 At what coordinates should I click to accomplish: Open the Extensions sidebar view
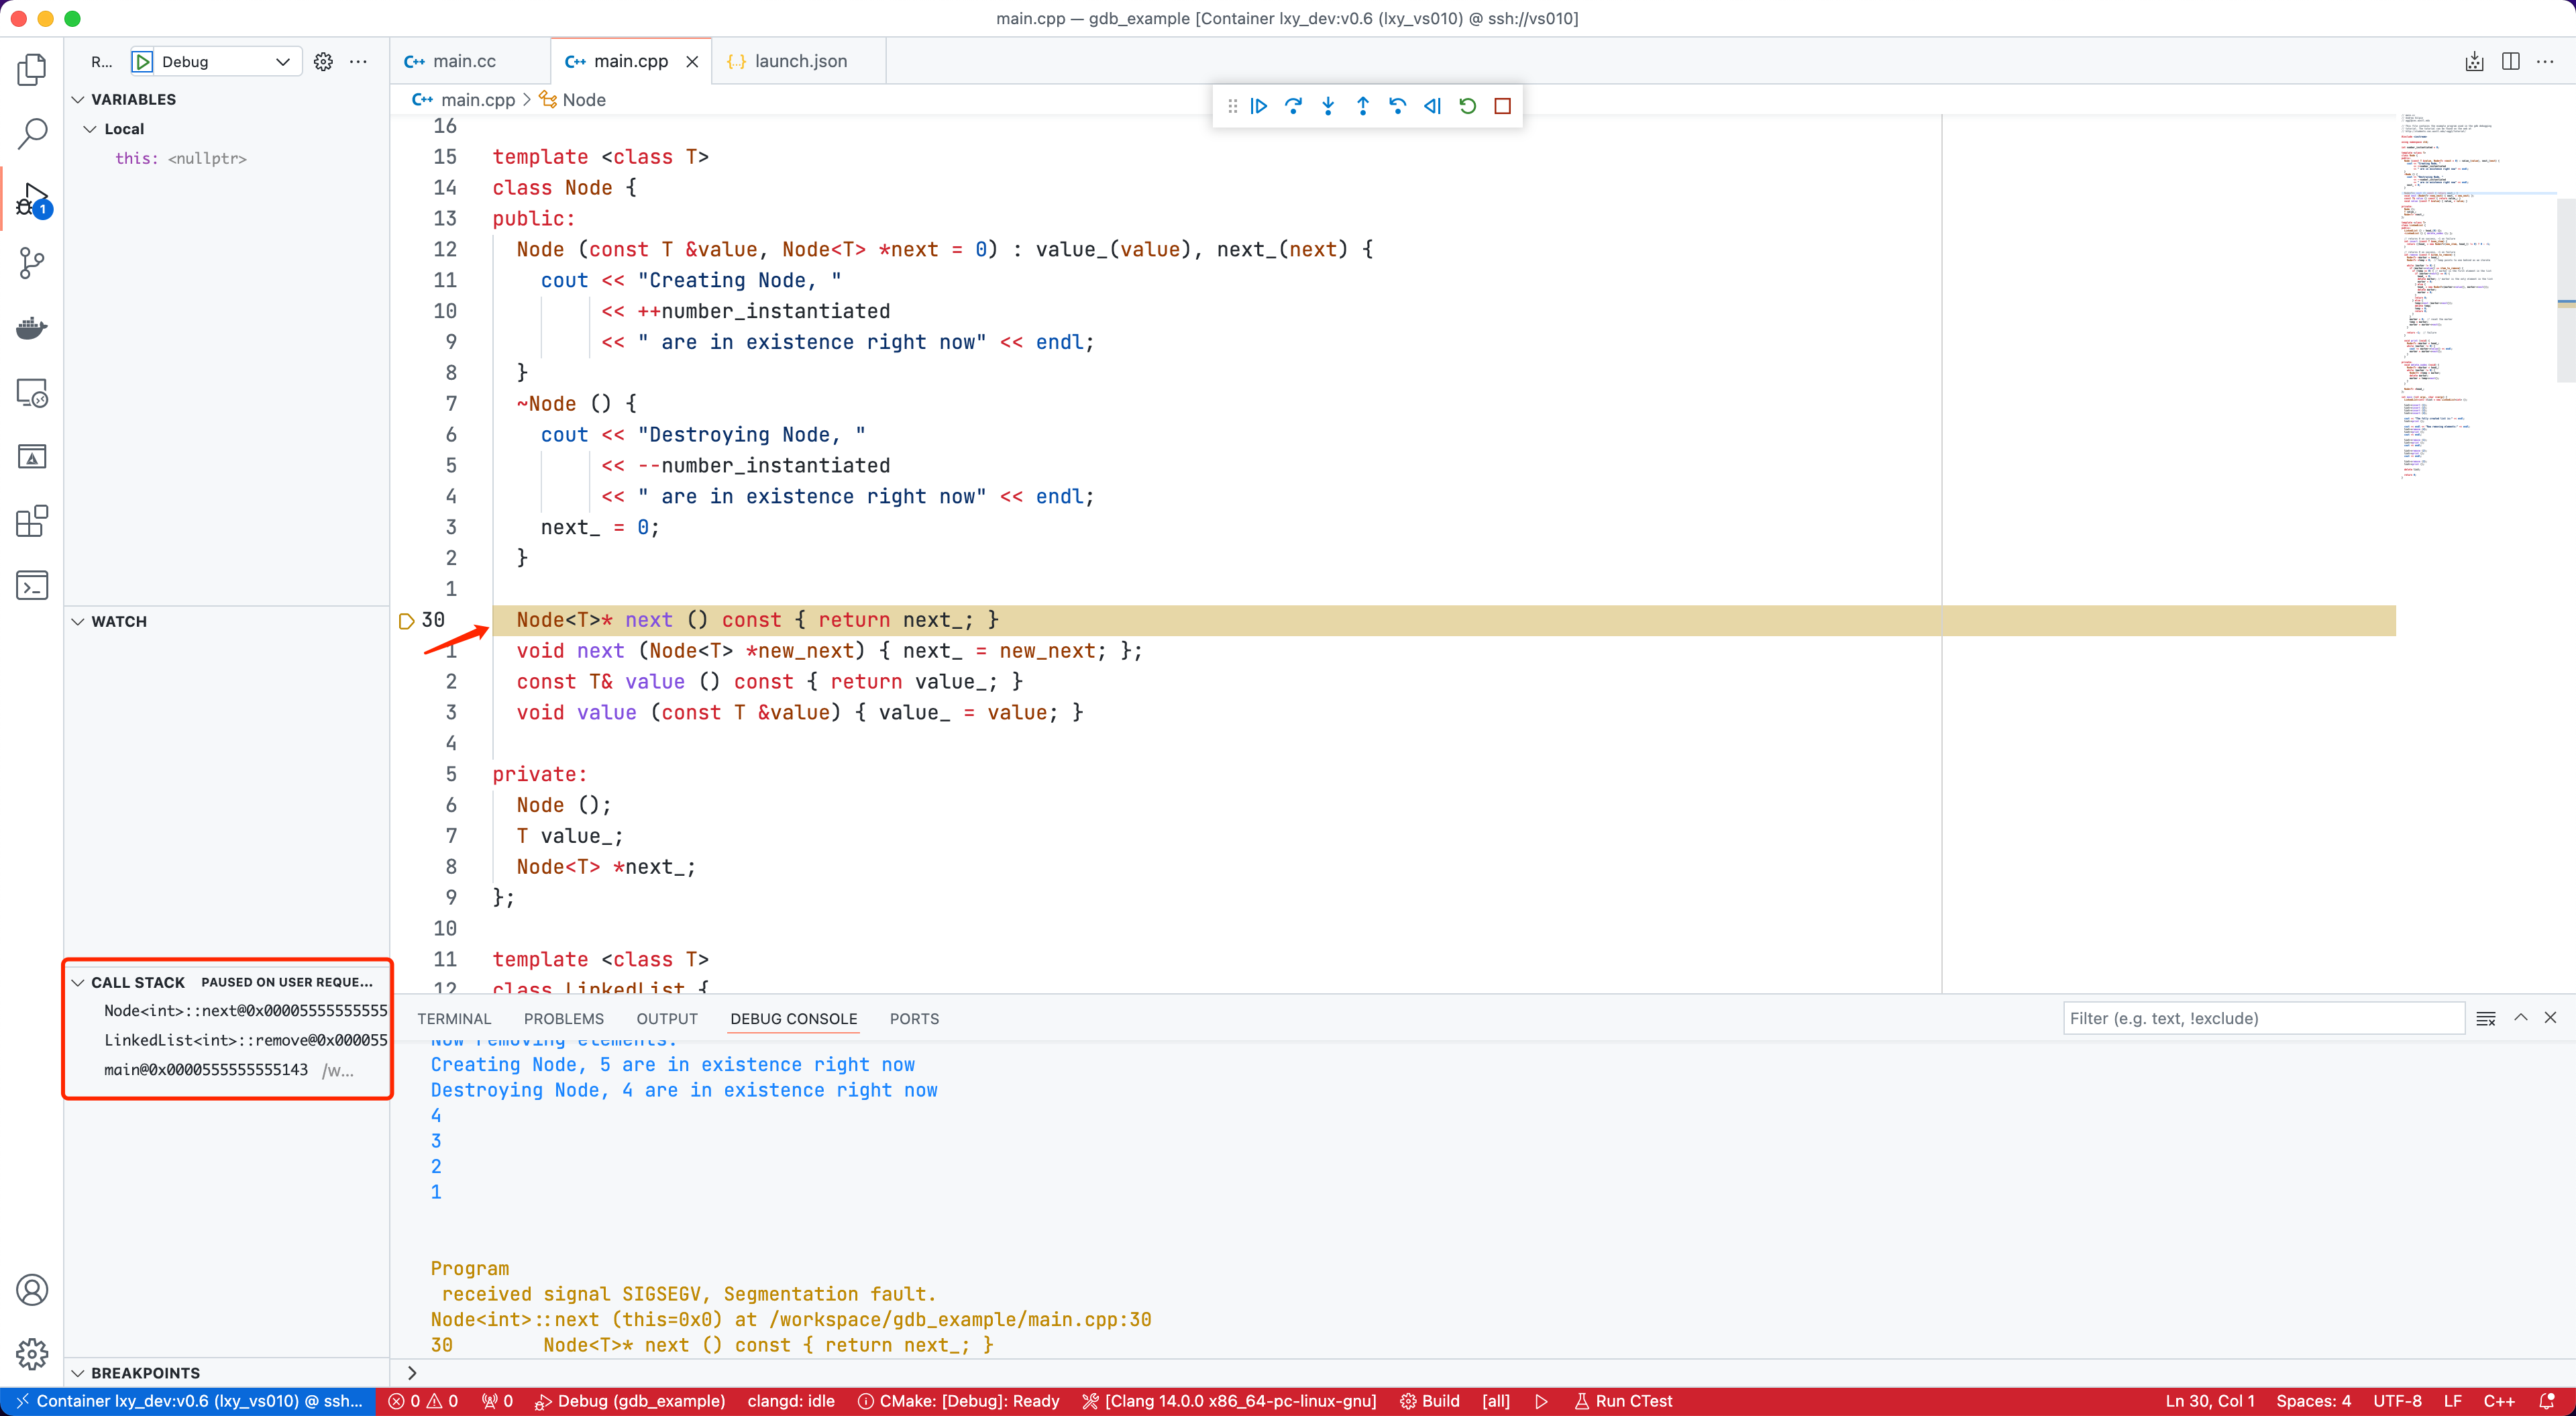32,520
